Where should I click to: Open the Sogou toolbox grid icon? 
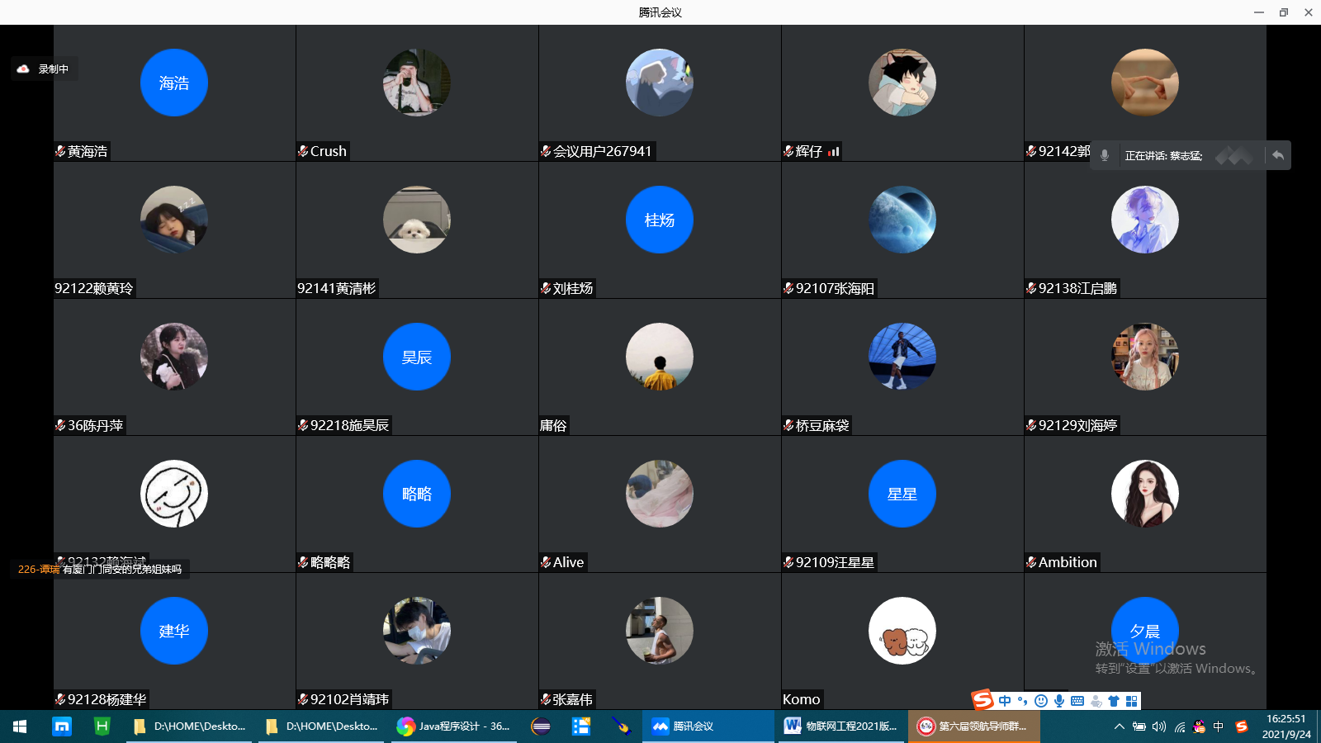(x=1131, y=701)
